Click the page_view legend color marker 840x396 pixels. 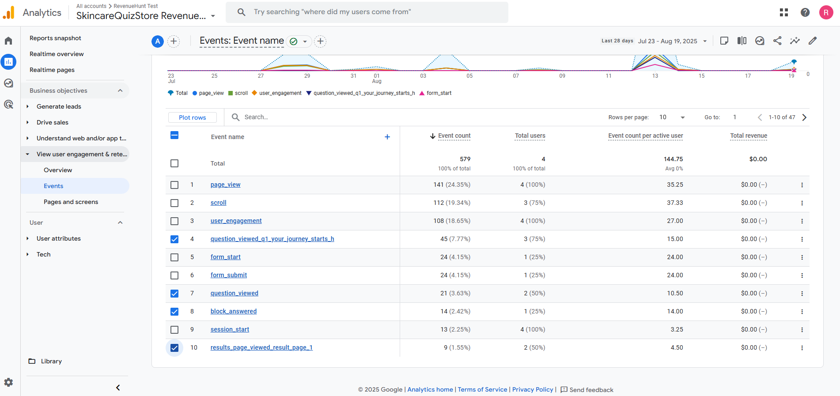pos(194,93)
